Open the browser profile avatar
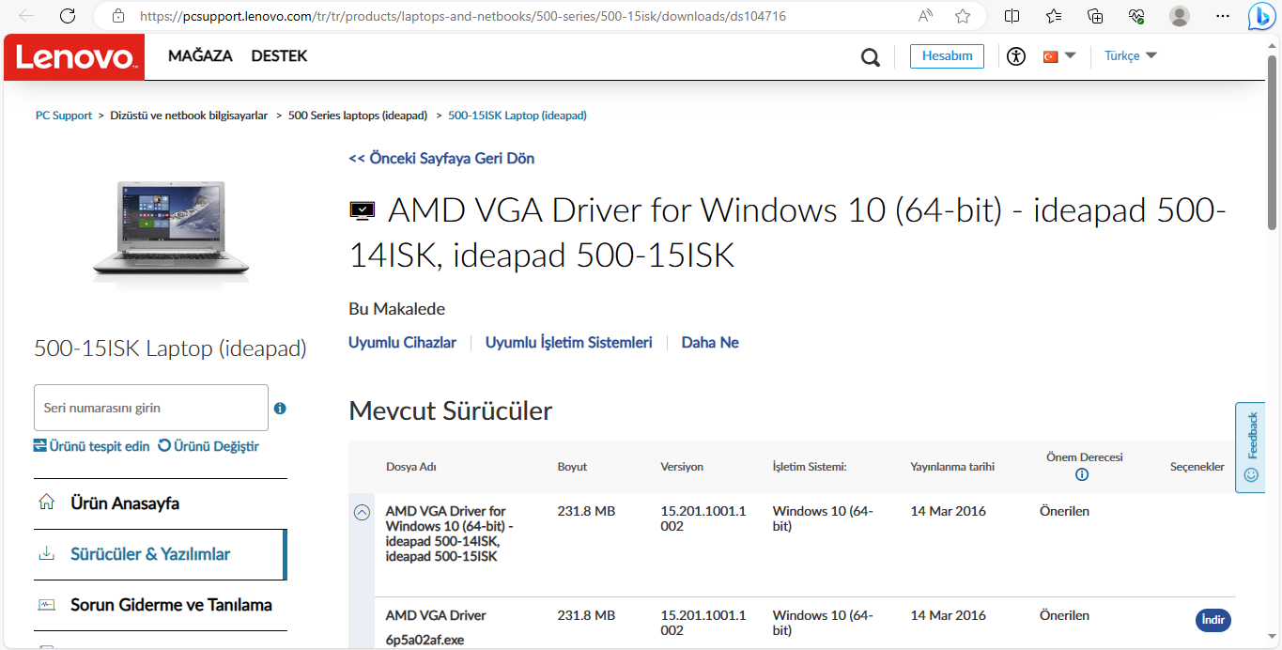 coord(1180,16)
